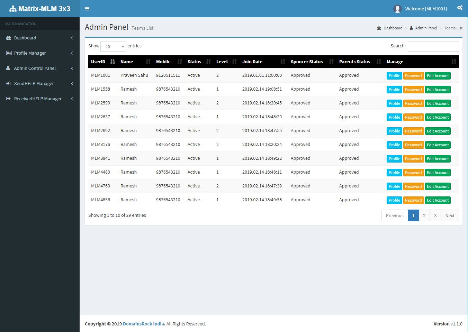This screenshot has height=332, width=468.
Task: Click Profile button for MLM1001
Action: pos(394,76)
